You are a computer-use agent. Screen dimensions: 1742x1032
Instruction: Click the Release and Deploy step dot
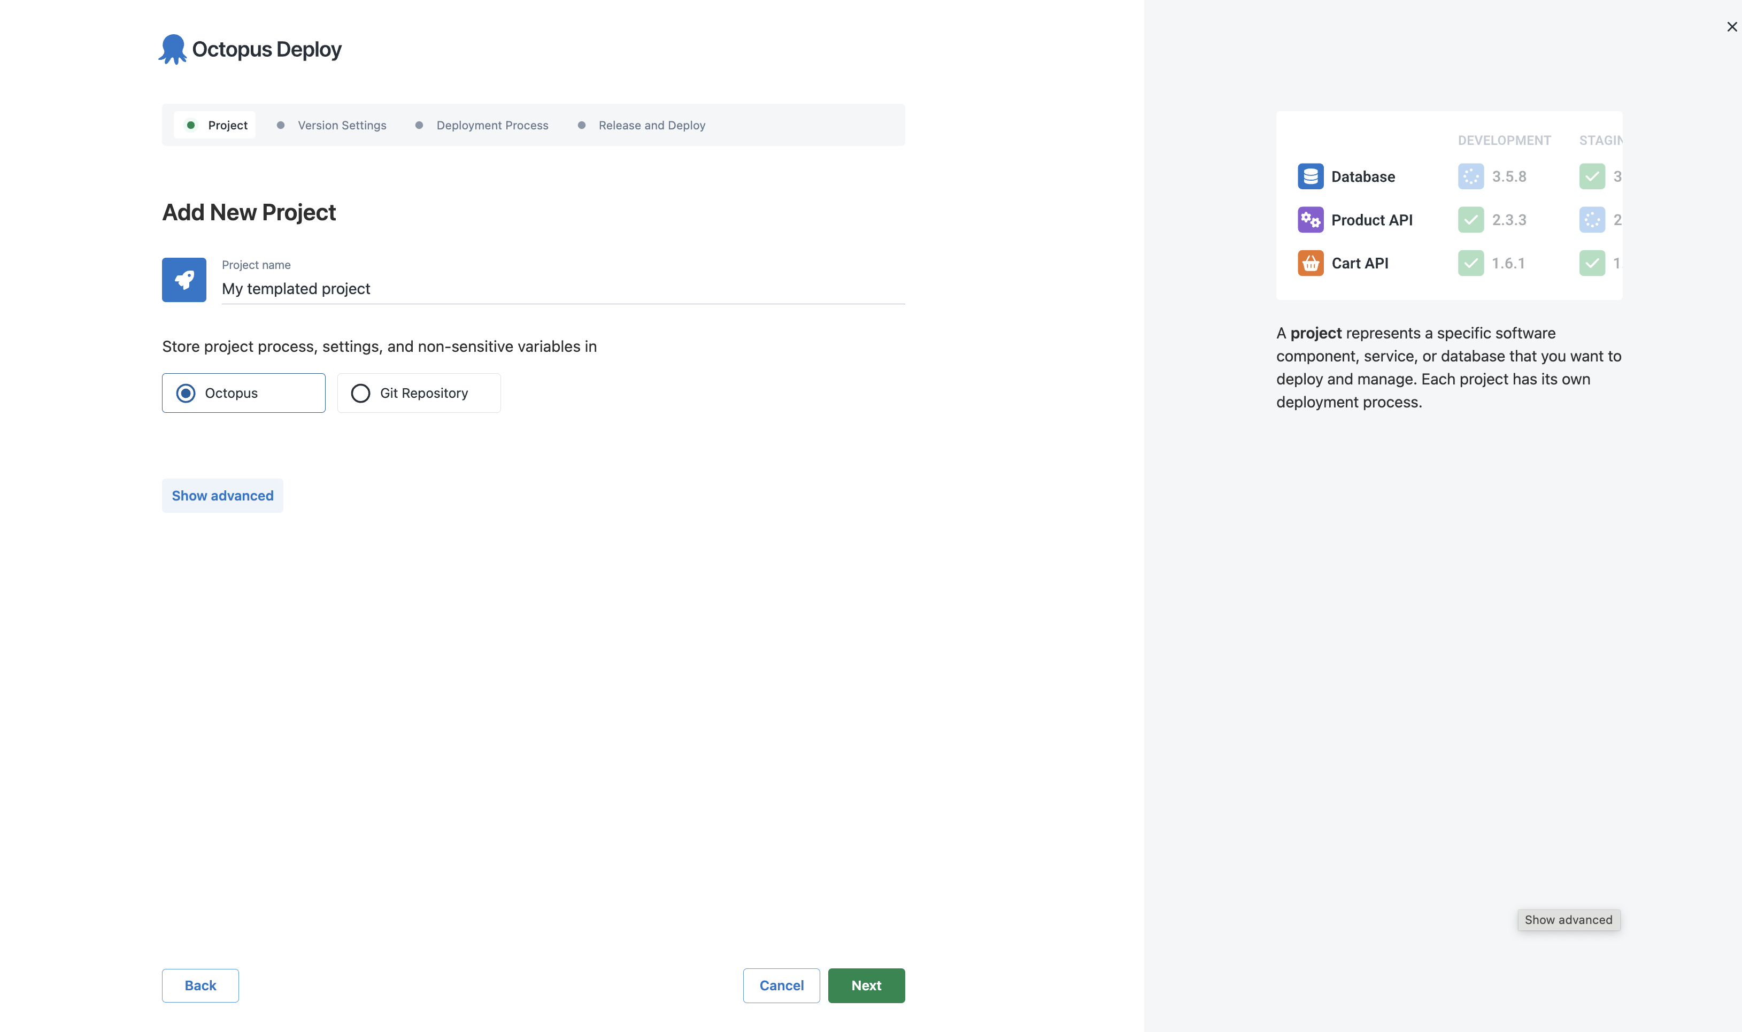pos(581,125)
